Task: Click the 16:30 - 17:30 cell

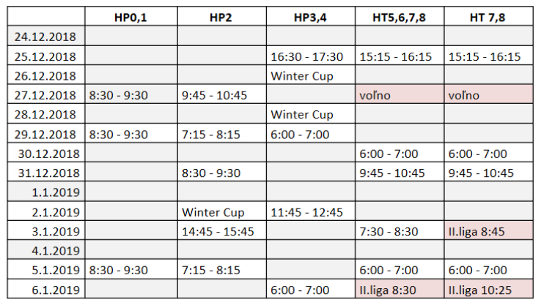Action: point(311,56)
